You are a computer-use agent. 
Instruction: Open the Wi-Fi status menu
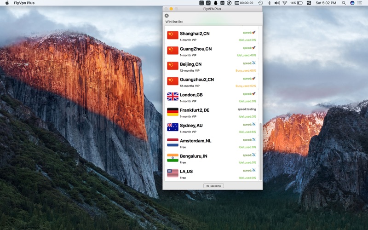pos(284,3)
